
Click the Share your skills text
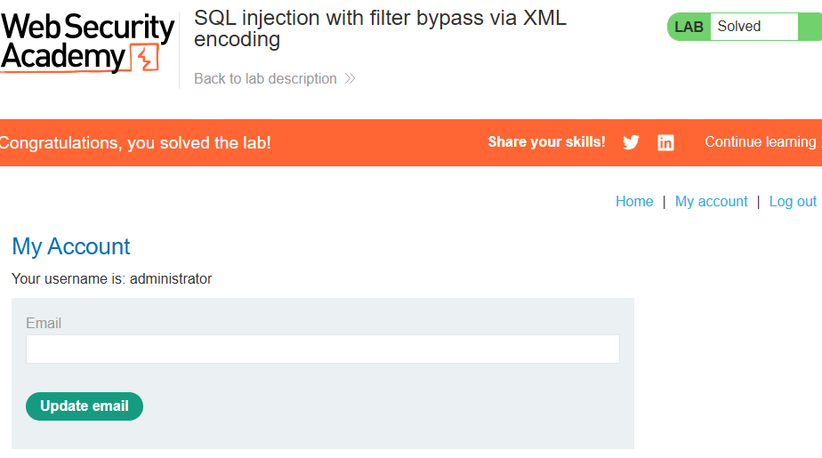(x=546, y=142)
